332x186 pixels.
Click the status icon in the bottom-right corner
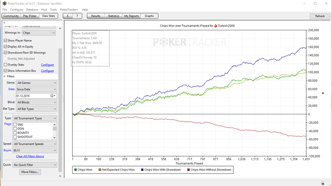[323, 184]
